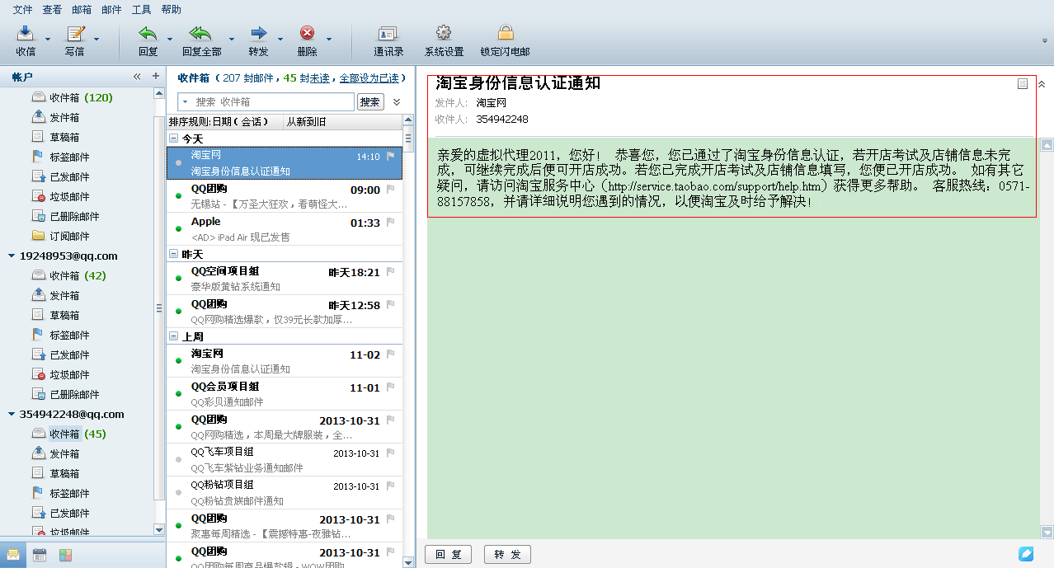Switch to mail view icon in bottom bar
The height and width of the screenshot is (568, 1054).
(x=13, y=555)
